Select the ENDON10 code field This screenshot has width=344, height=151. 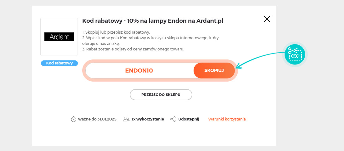[x=139, y=71]
